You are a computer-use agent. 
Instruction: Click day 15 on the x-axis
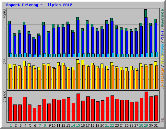click(x=78, y=125)
